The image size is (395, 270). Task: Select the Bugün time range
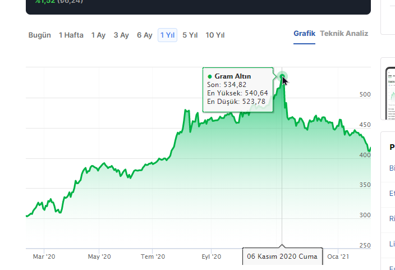40,35
